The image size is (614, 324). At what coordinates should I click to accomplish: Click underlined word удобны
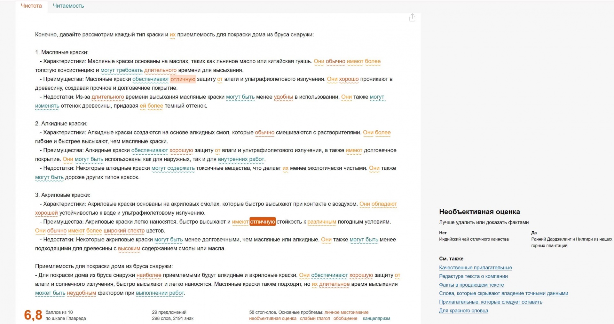tap(283, 97)
